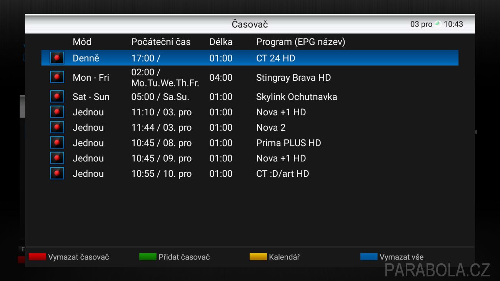
Task: Select program Nova 2
Action: 271,127
